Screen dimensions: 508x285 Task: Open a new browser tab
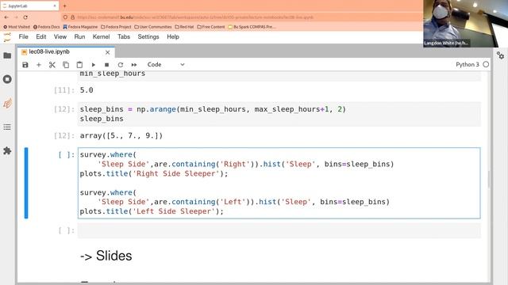click(x=64, y=6)
